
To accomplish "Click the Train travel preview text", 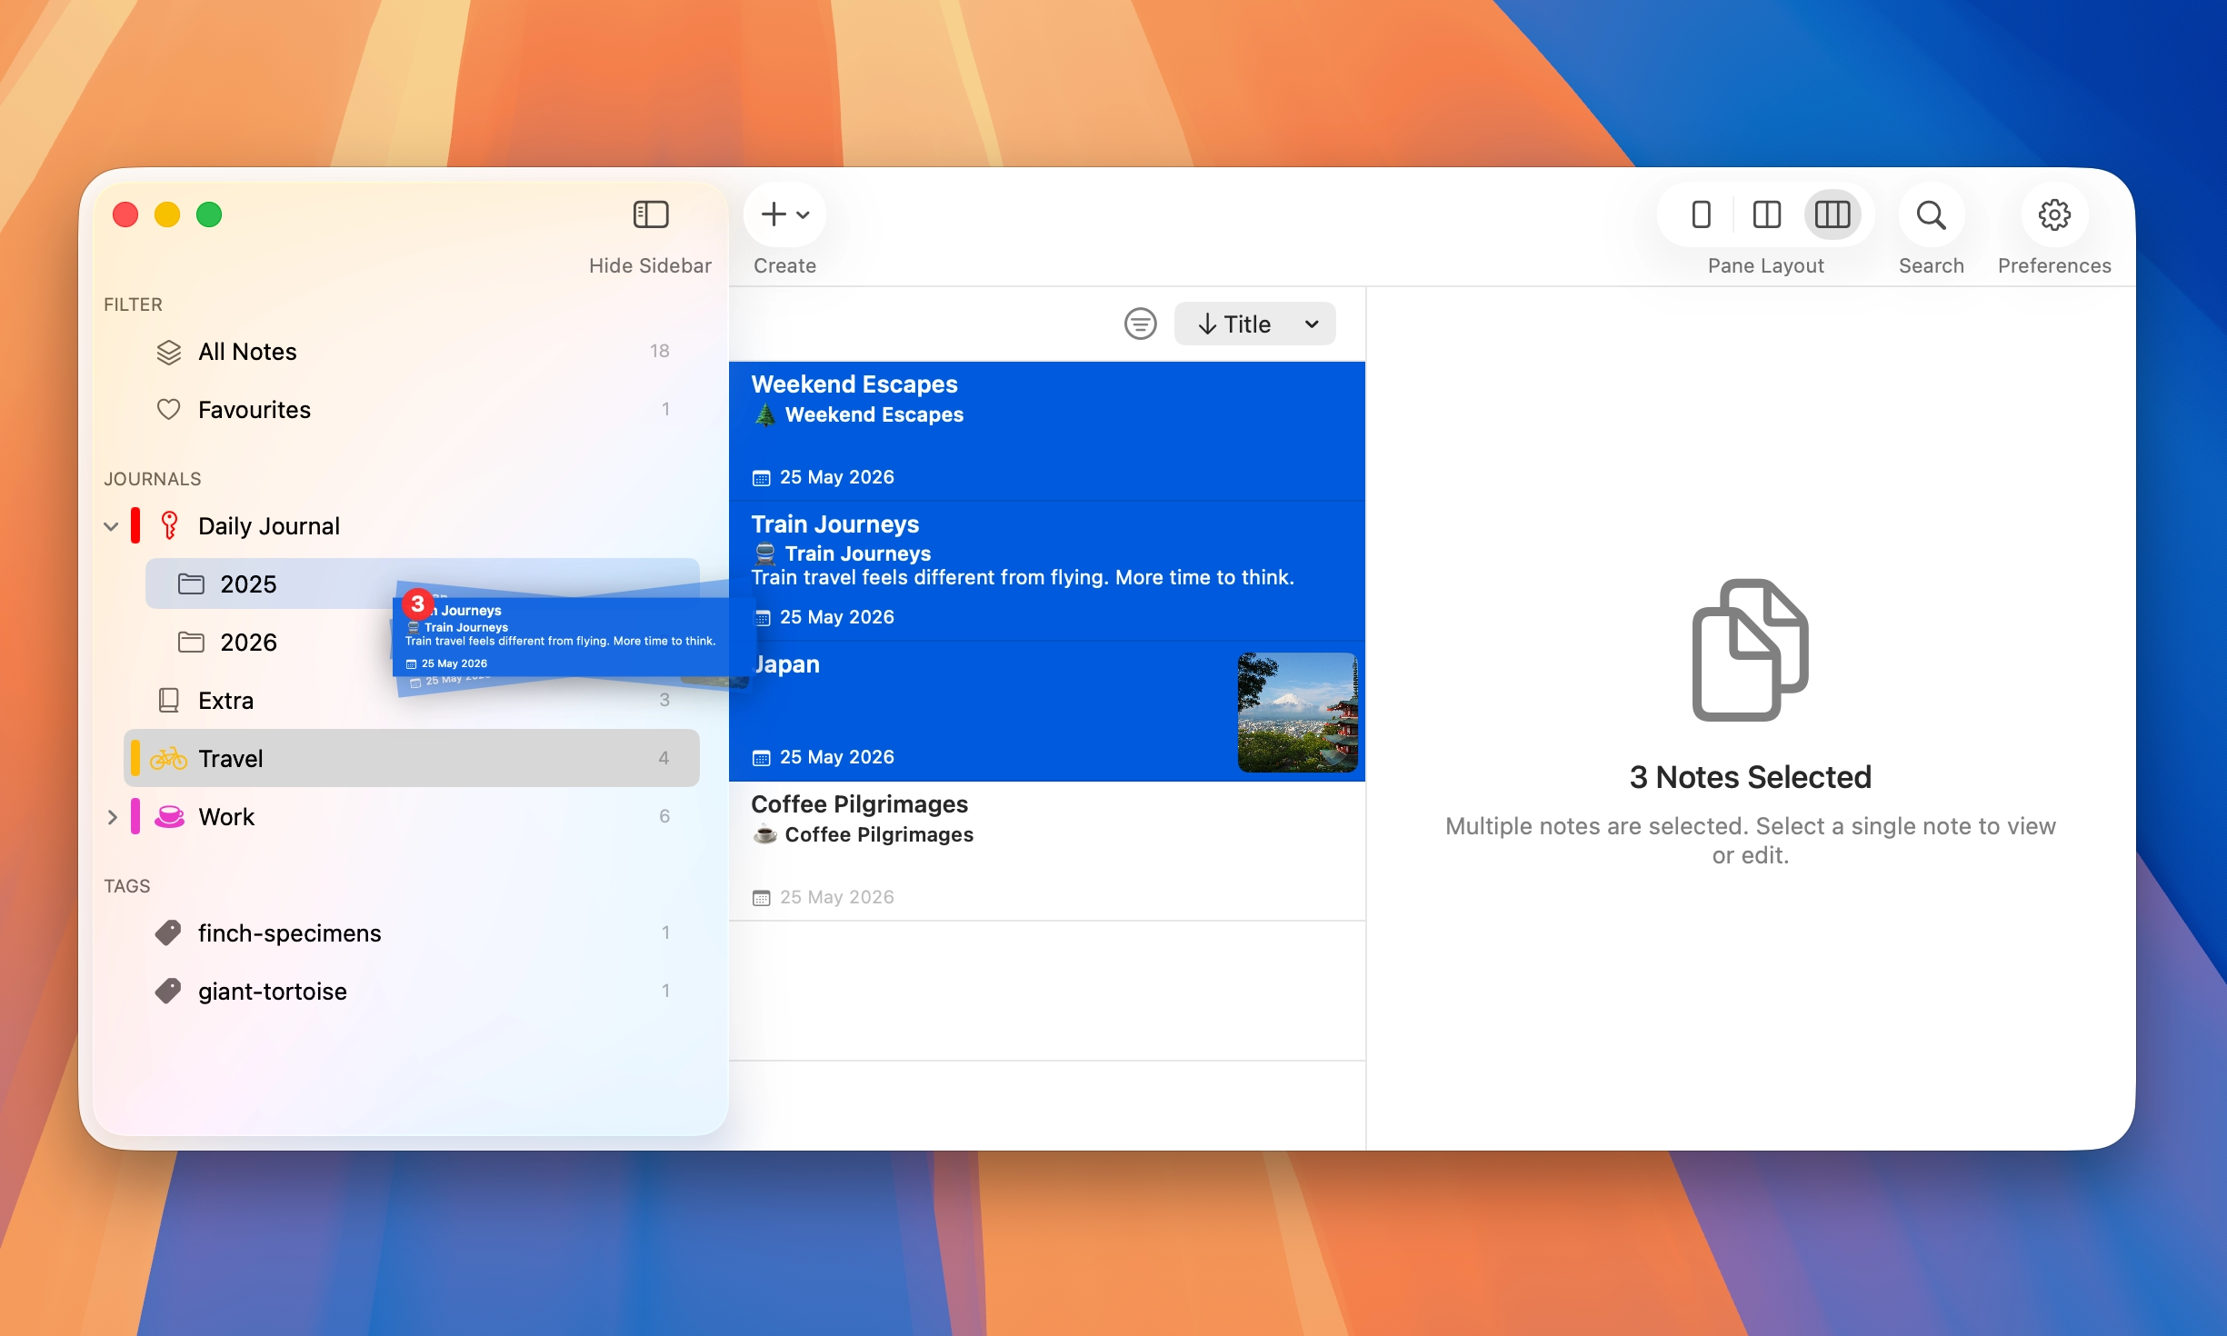I will point(1023,577).
